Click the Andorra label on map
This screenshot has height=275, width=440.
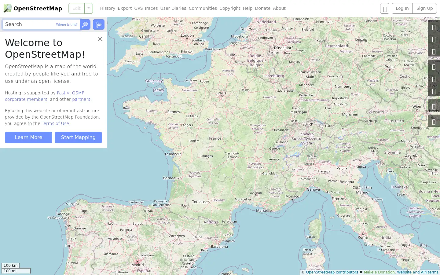pos(211,222)
